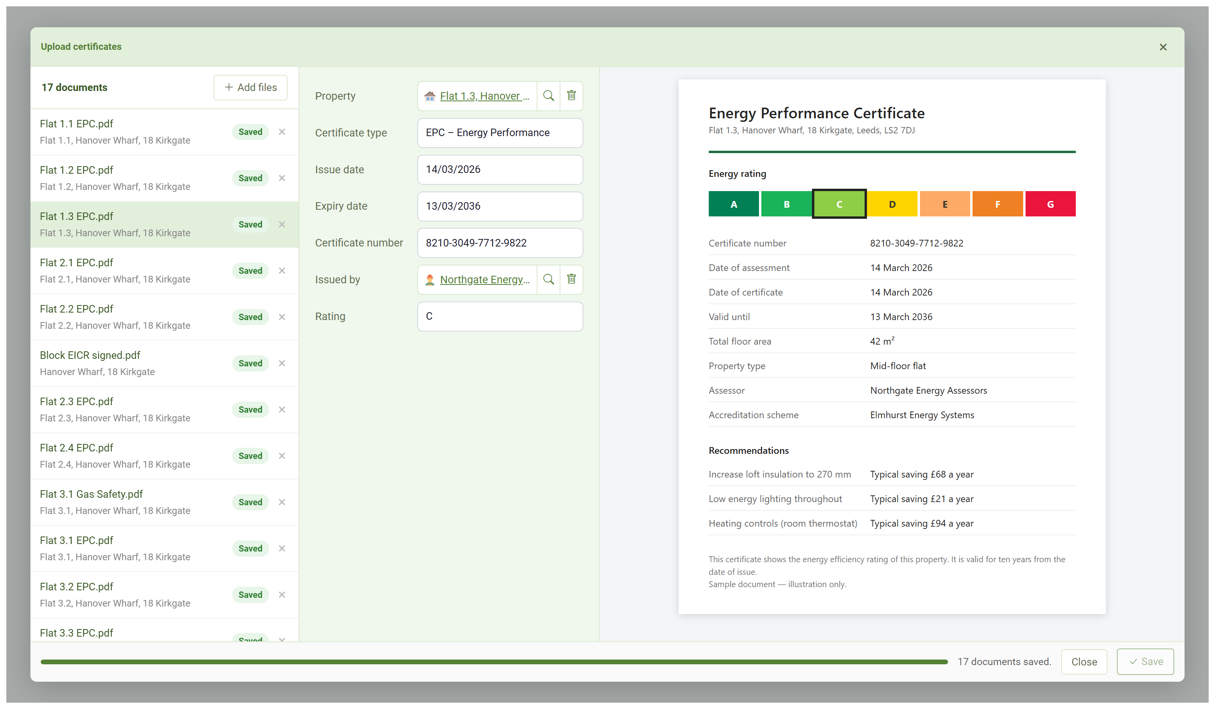Click the Close button in the footer
The height and width of the screenshot is (709, 1215).
coord(1084,662)
